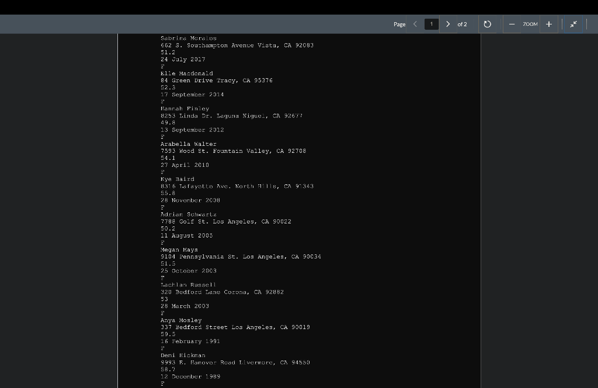Select the address '7593 Wood St. Fountain Valley, CA 92708'
This screenshot has height=388, width=598.
(x=233, y=151)
